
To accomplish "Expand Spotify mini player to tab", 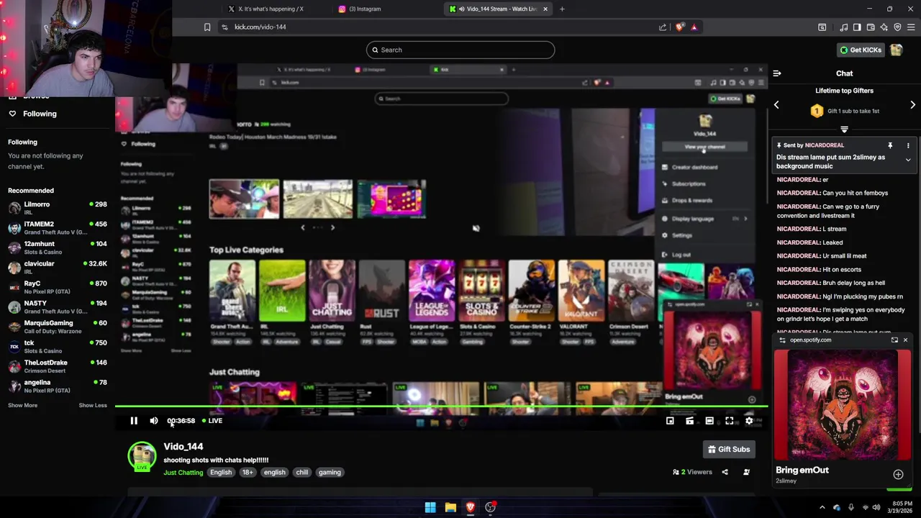I will pyautogui.click(x=894, y=340).
